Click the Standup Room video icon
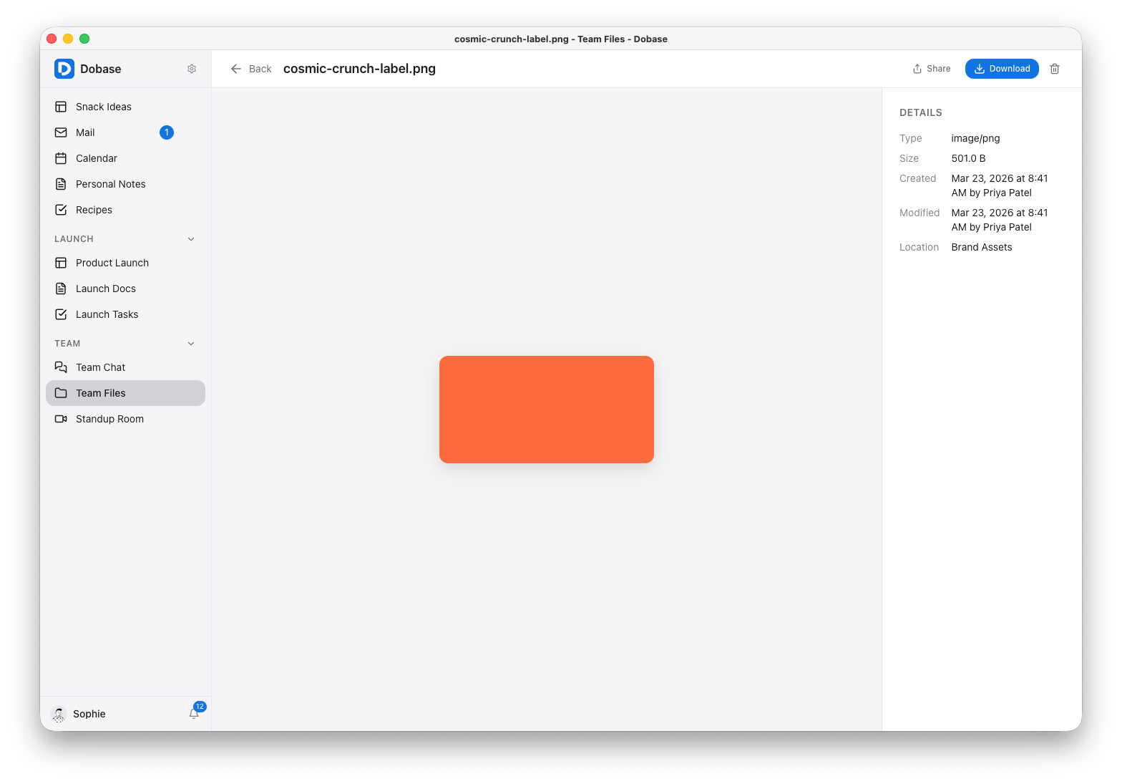Image resolution: width=1122 pixels, height=784 pixels. 61,419
